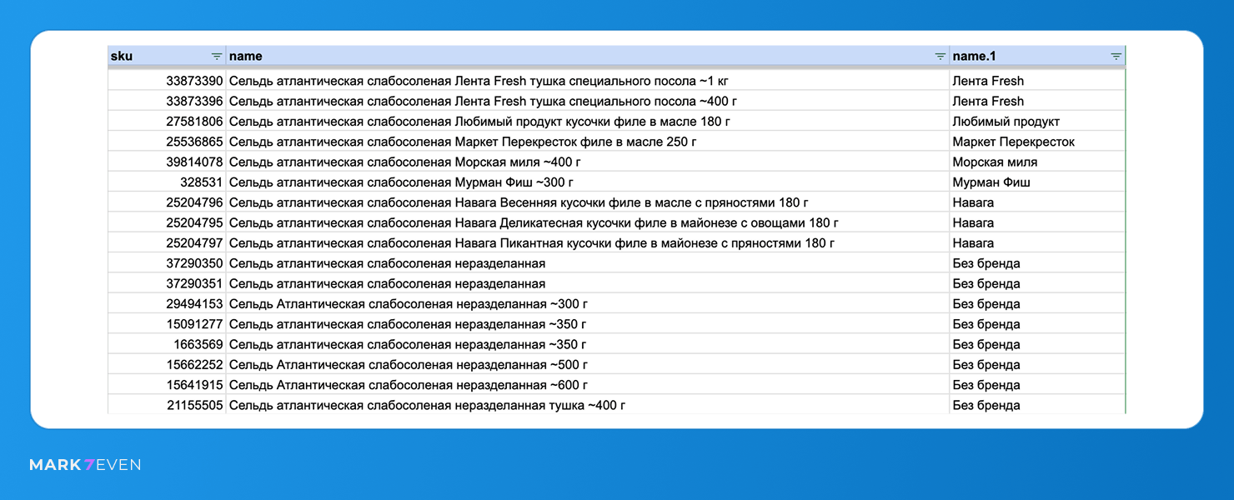Select the sku column header
The height and width of the screenshot is (500, 1234).
167,56
